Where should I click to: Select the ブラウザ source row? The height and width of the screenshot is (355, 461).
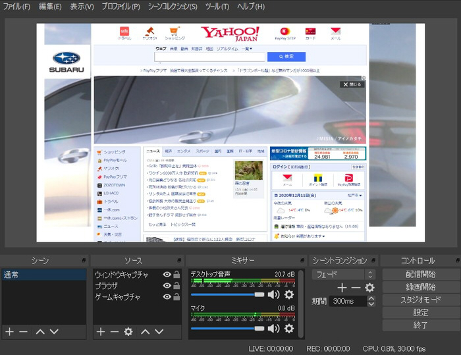point(137,286)
